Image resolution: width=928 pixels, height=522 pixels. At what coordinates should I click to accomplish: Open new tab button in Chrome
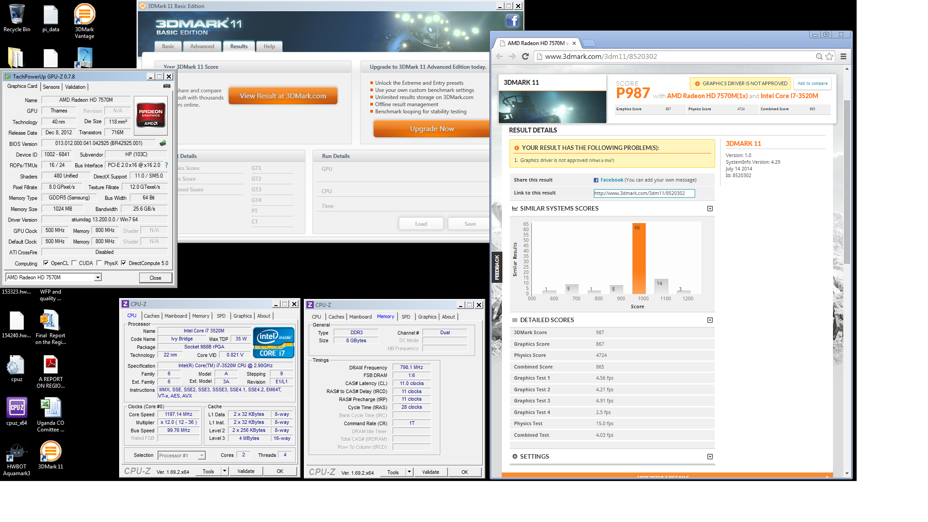point(589,43)
